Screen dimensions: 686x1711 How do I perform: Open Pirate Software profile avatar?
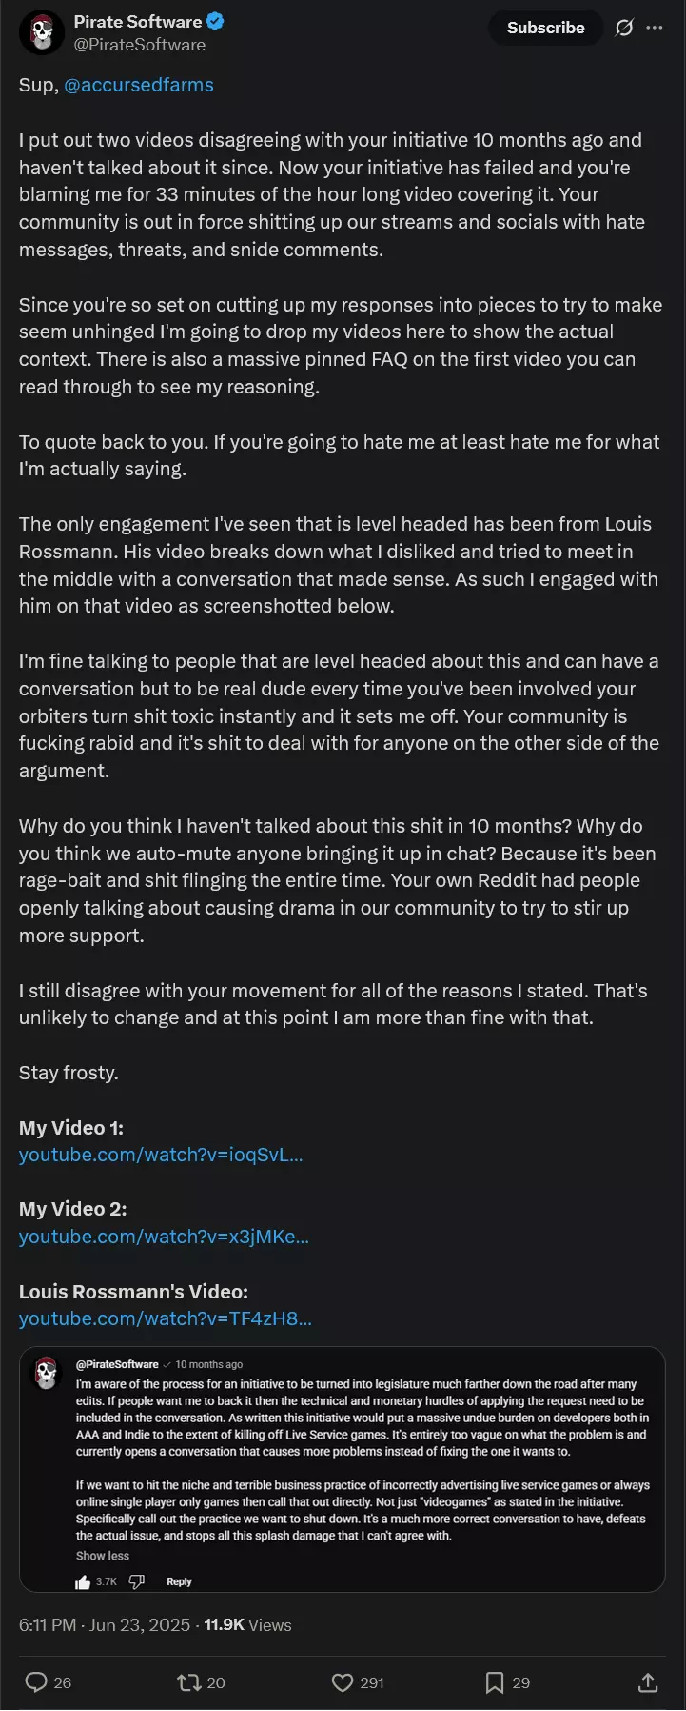click(x=42, y=32)
